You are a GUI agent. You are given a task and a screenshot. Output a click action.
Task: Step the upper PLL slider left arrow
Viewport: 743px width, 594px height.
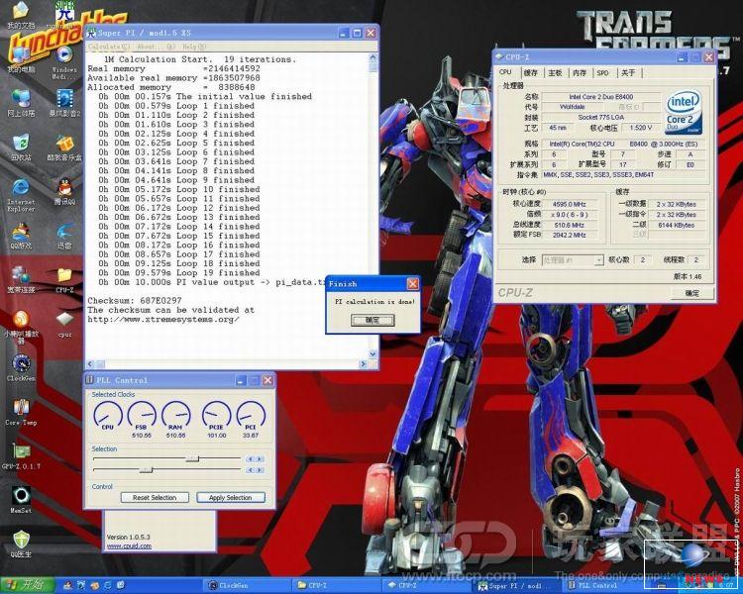tap(251, 459)
